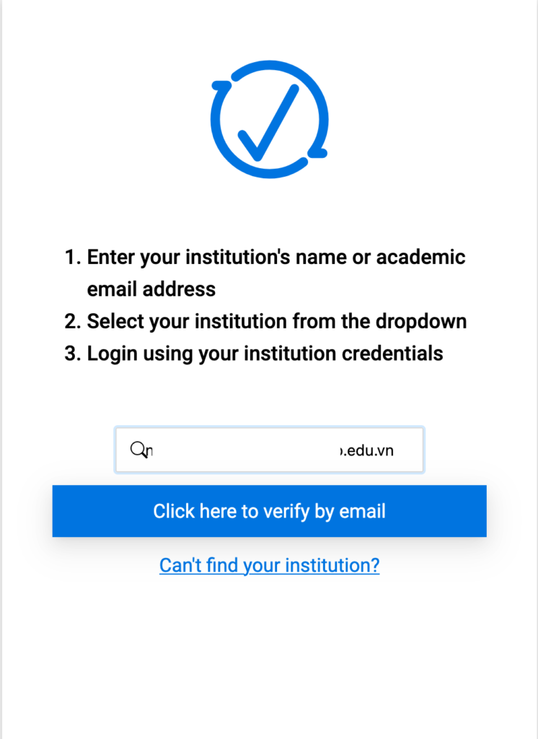Click the underlined institution help link

click(269, 565)
